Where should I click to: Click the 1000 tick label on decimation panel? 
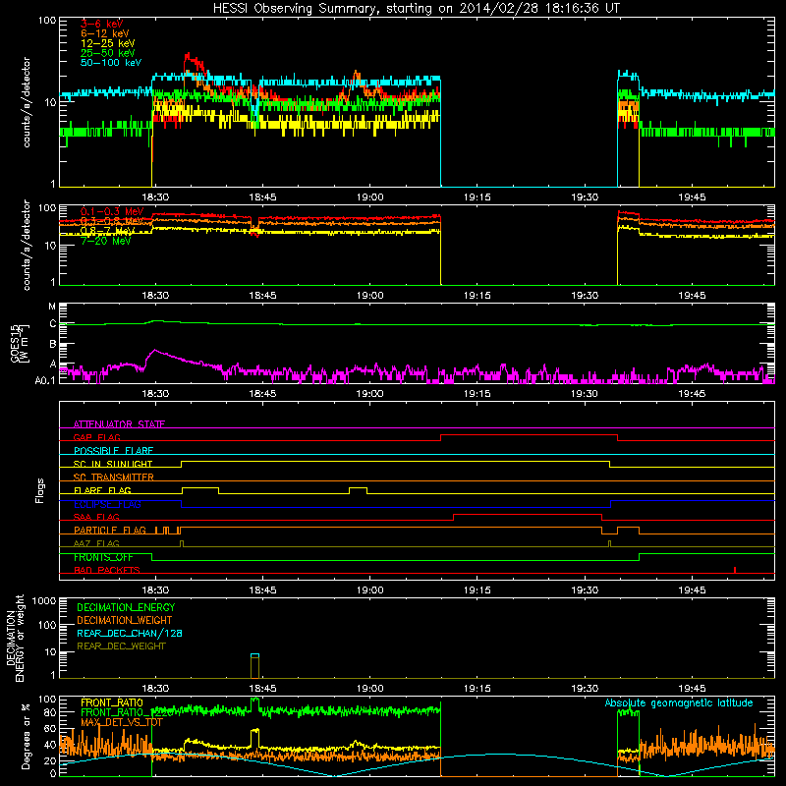coord(44,601)
